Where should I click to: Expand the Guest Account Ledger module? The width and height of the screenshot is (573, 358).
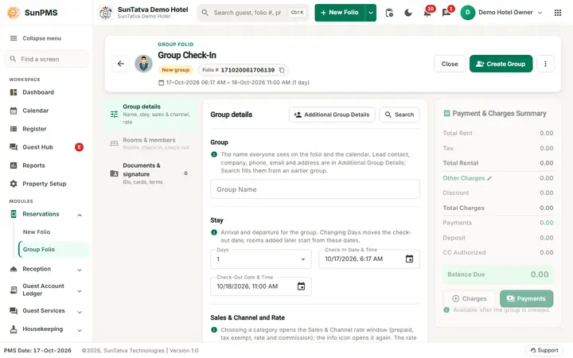point(80,291)
